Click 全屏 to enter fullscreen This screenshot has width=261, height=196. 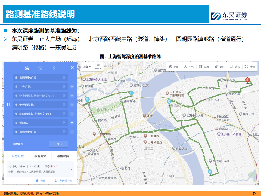click(x=250, y=67)
